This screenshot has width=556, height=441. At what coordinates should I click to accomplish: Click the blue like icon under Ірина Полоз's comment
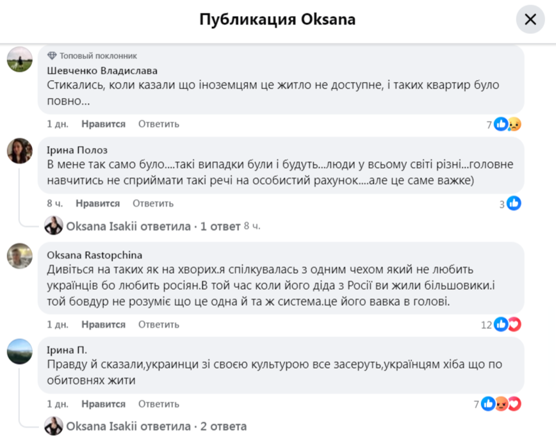(x=512, y=203)
